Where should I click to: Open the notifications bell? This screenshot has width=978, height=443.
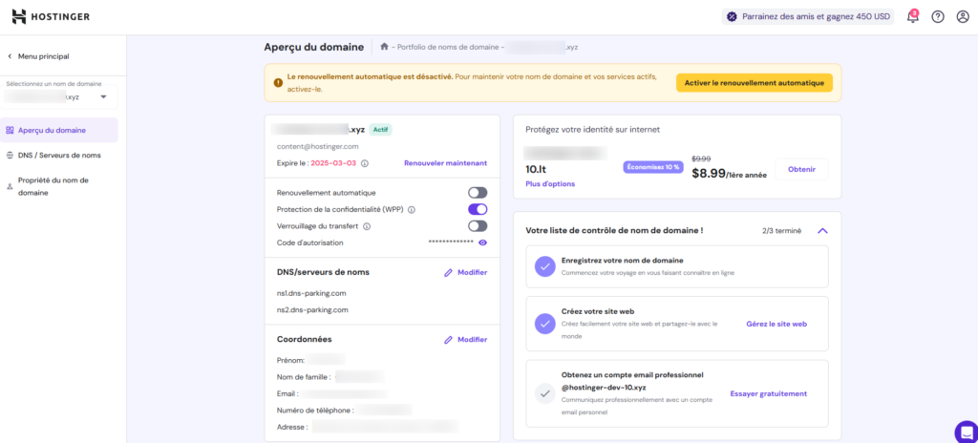pyautogui.click(x=912, y=17)
